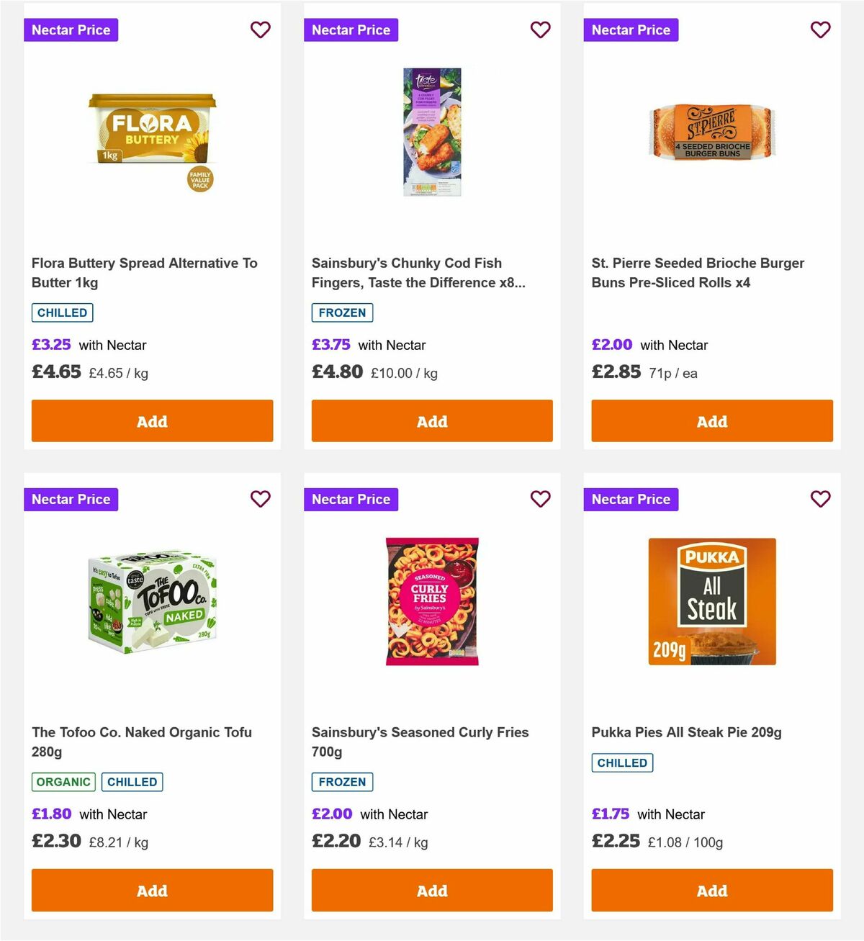Click the Nectar Price badge on Flora Buttery
Screen dimensions: 864x941
pyautogui.click(x=71, y=30)
